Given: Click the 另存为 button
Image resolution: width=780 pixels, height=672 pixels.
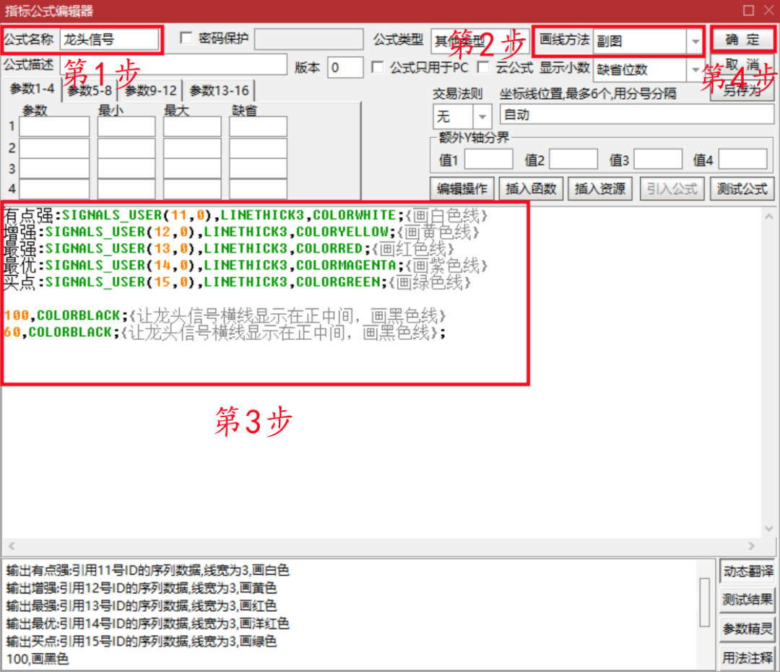Looking at the screenshot, I should (742, 90).
